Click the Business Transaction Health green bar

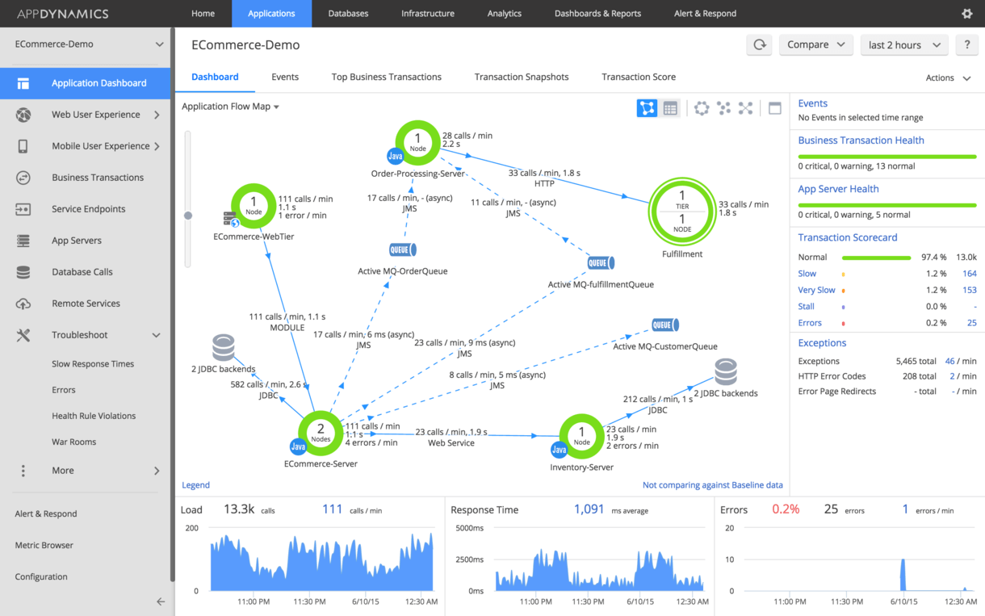point(887,157)
